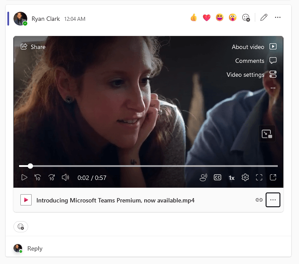299x264 pixels.
Task: Skip forward 10 seconds
Action: coord(52,178)
